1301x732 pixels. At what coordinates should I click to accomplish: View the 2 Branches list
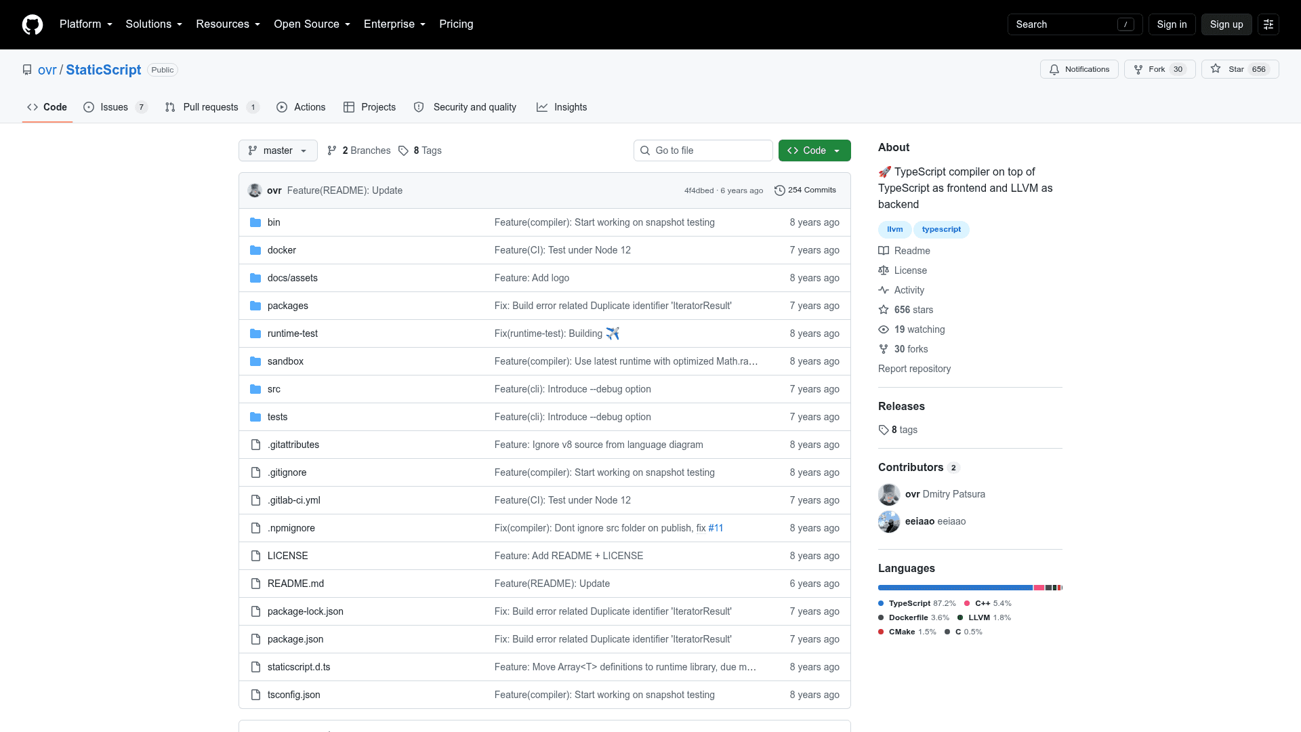(x=359, y=150)
